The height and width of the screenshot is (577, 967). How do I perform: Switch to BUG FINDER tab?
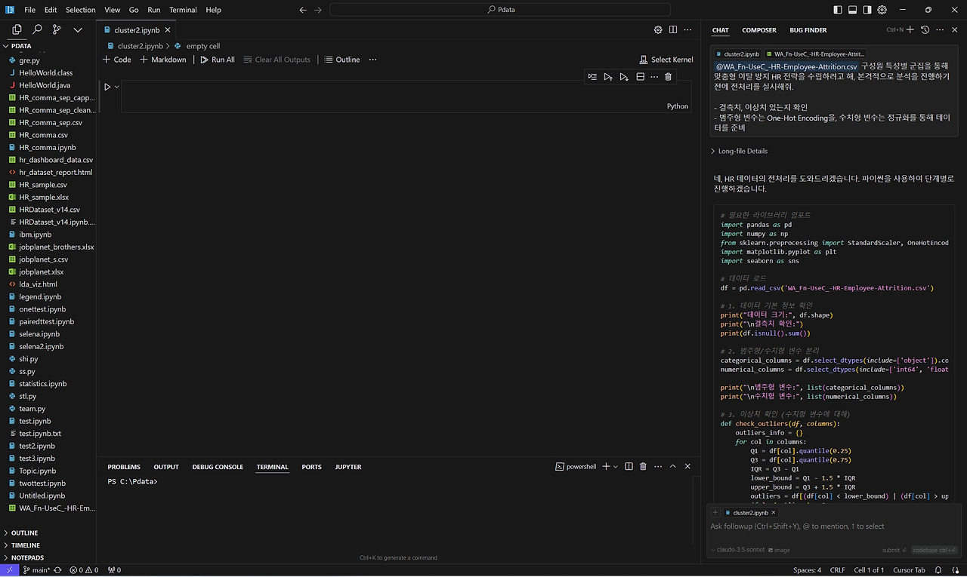click(808, 30)
